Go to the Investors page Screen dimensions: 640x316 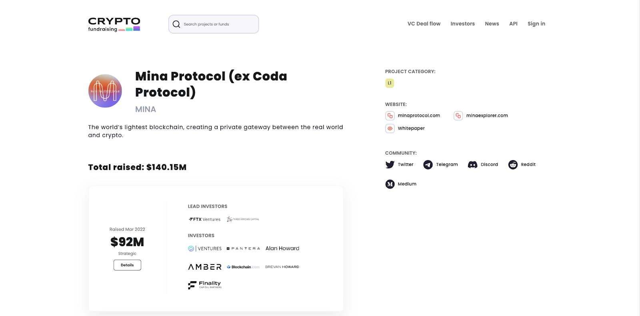(462, 24)
